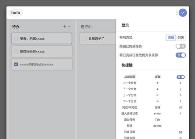The image size is (195, 139).
Task: Click the 待办 column heading
Action: pos(16,27)
